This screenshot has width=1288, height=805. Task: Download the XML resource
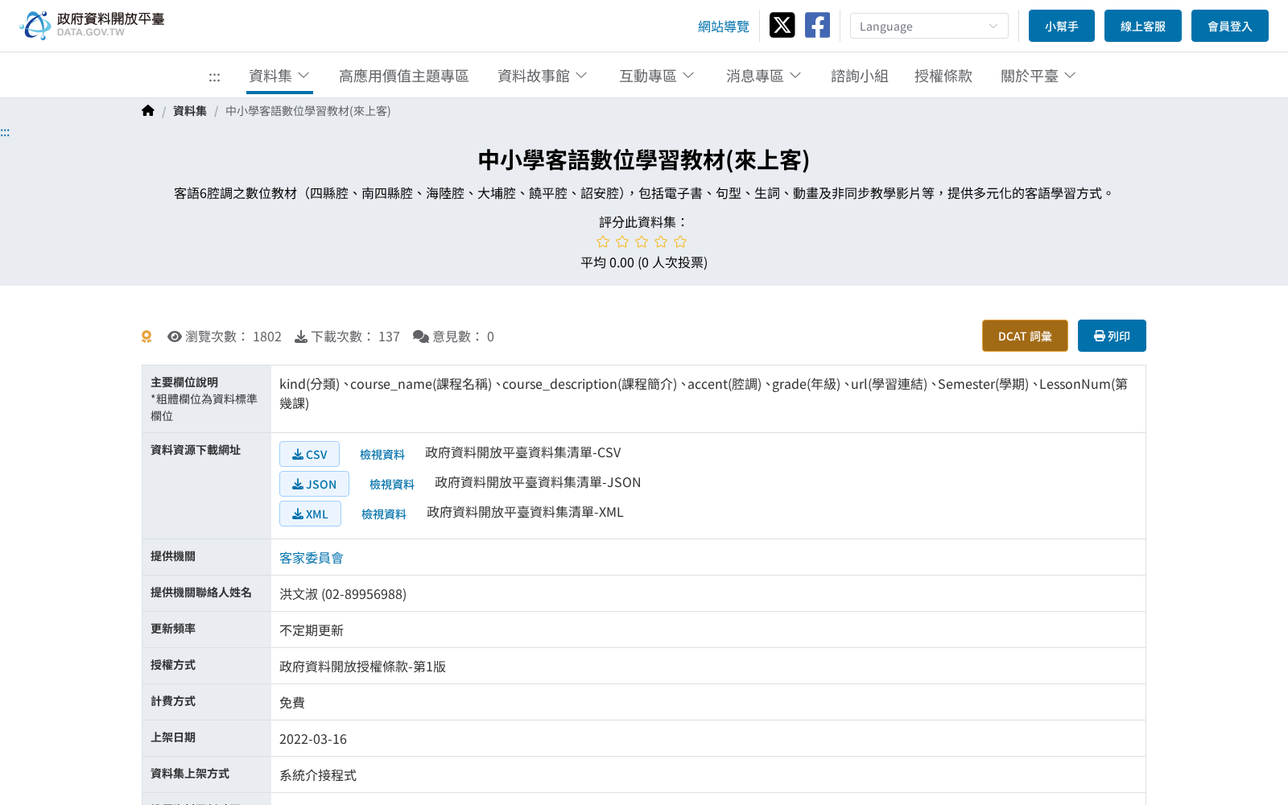pos(310,514)
